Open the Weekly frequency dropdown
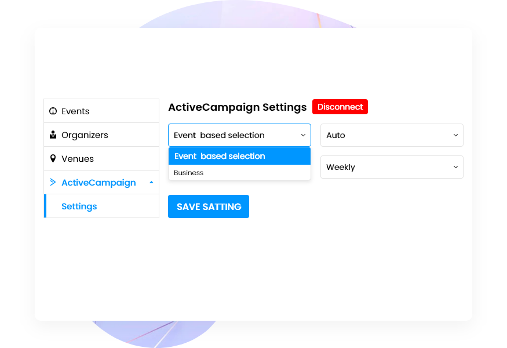This screenshot has height=348, width=507. (392, 167)
